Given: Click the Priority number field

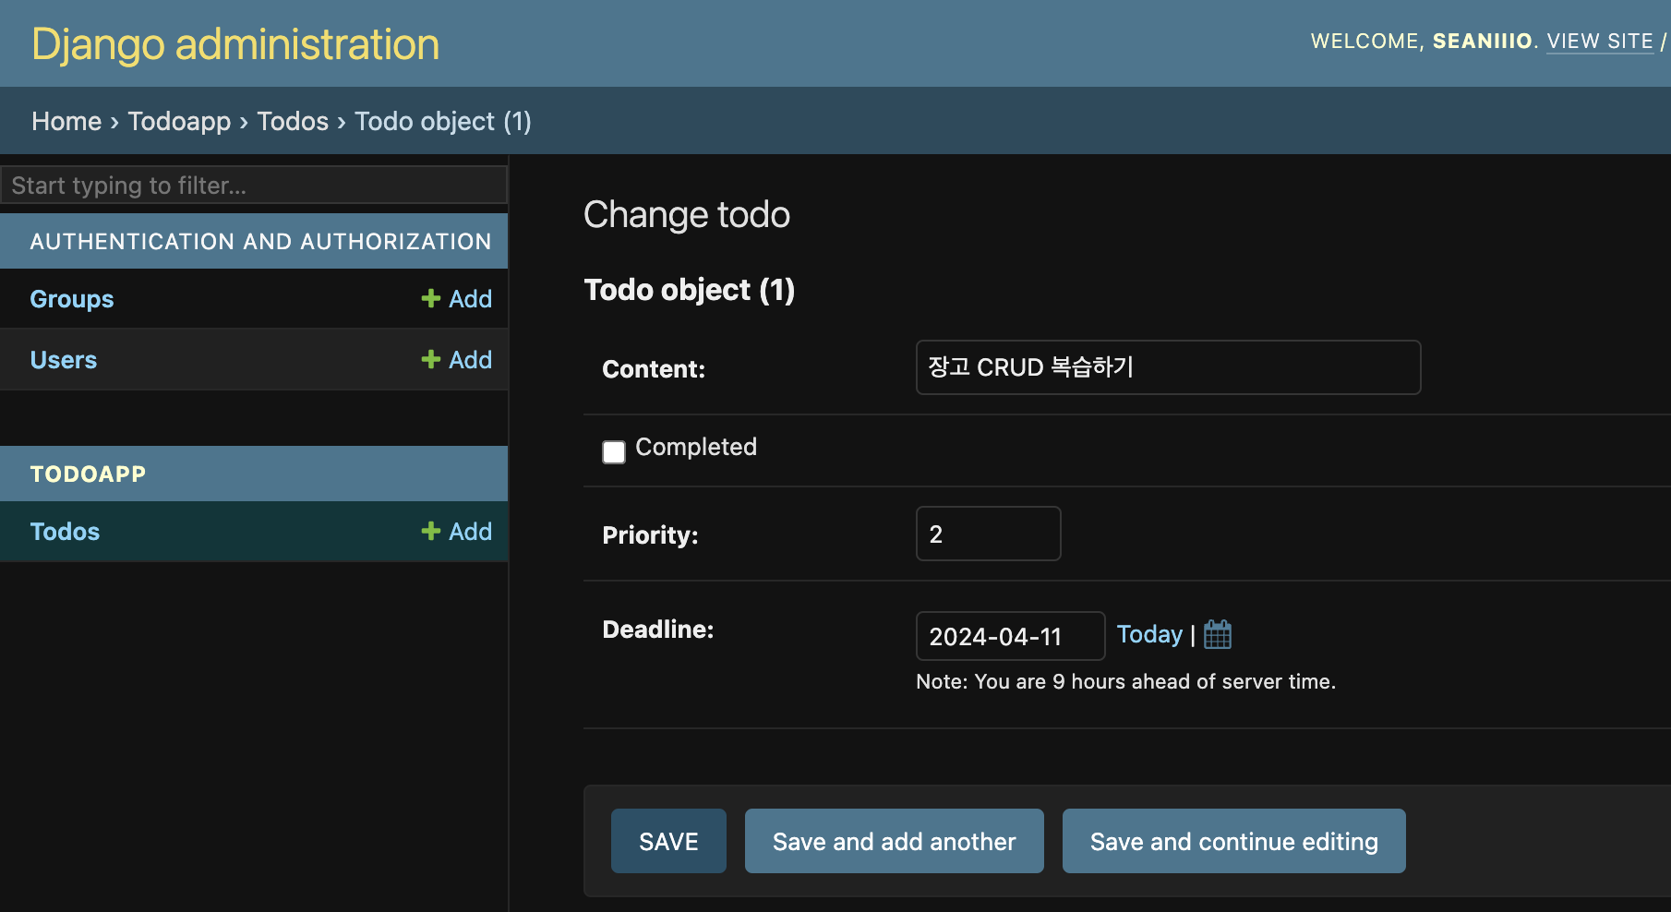Looking at the screenshot, I should (x=988, y=534).
